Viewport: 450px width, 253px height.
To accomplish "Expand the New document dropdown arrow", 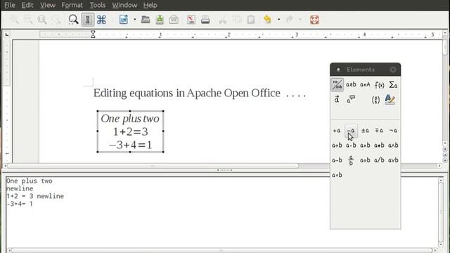I will tap(134, 20).
